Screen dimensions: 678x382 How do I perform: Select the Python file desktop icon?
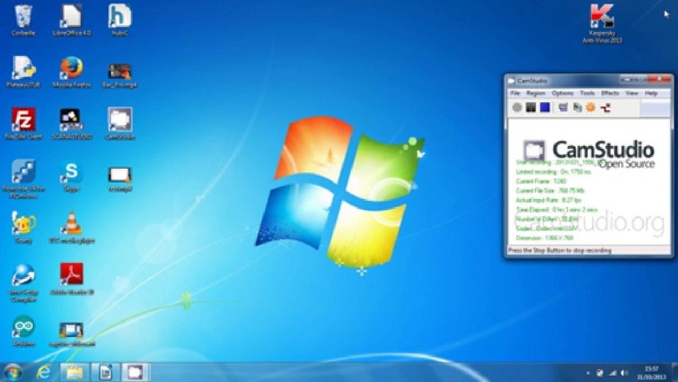coord(23,72)
